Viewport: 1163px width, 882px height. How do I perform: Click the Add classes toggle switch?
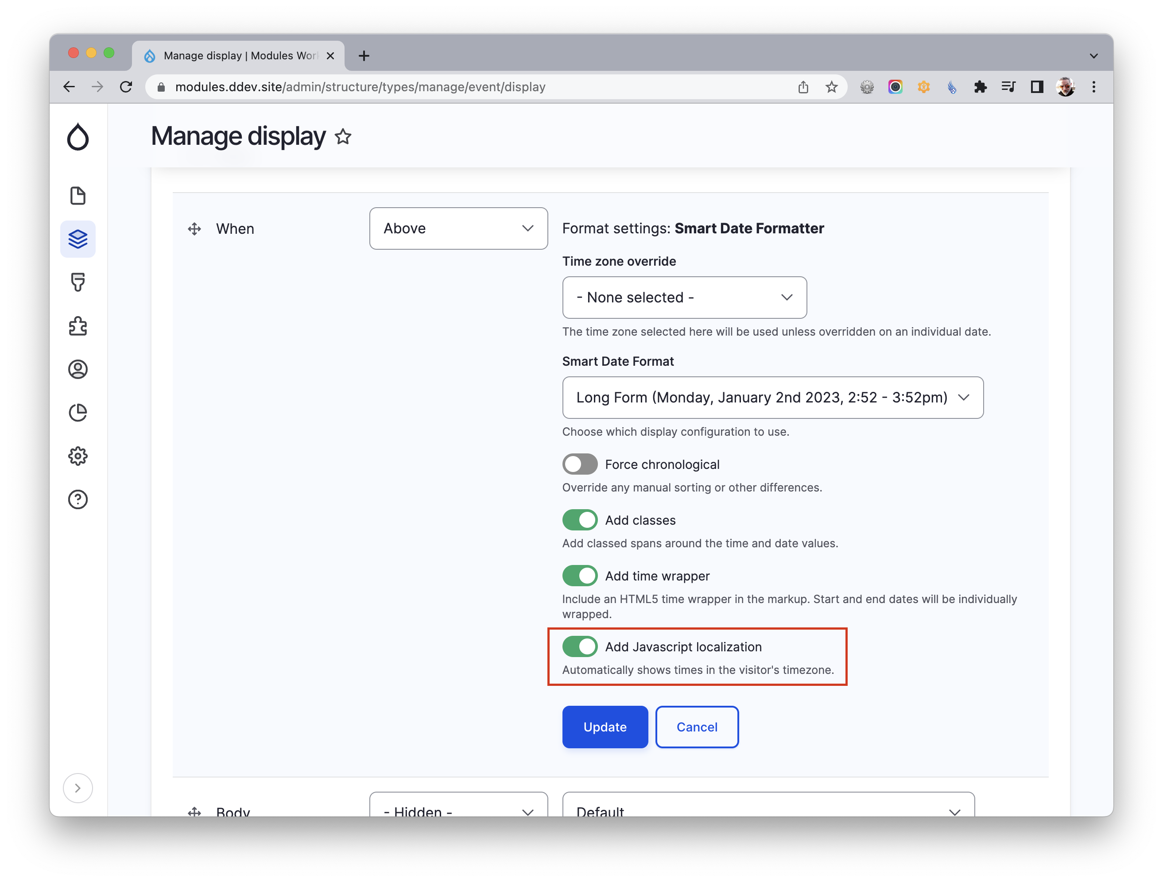click(x=579, y=520)
